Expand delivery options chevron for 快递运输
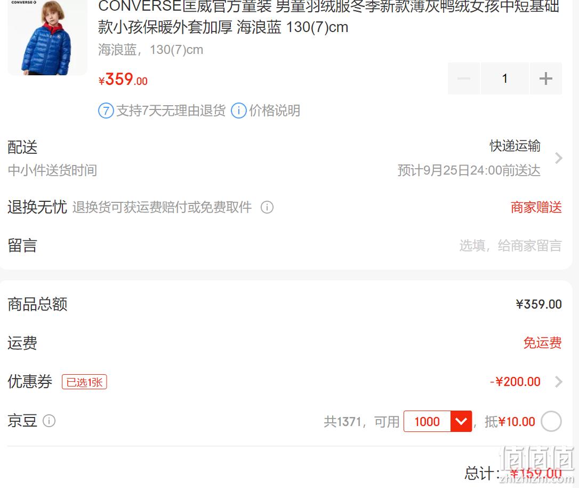Viewport: 579px width, 488px height. (559, 158)
